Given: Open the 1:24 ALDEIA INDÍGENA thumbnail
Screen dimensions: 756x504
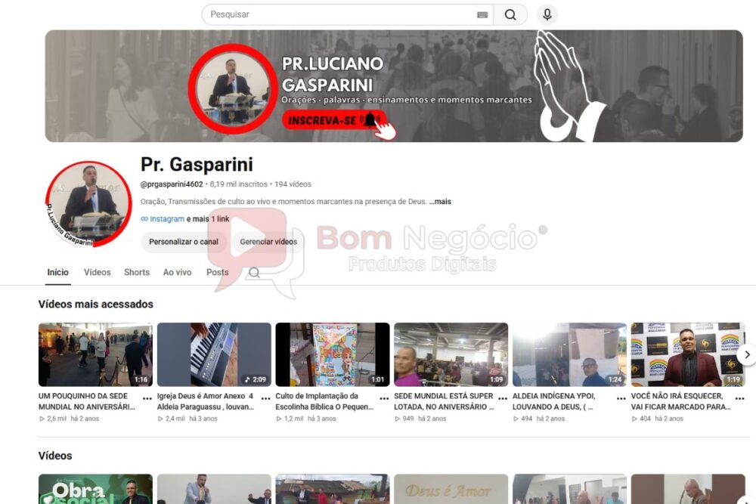Looking at the screenshot, I should tap(569, 354).
